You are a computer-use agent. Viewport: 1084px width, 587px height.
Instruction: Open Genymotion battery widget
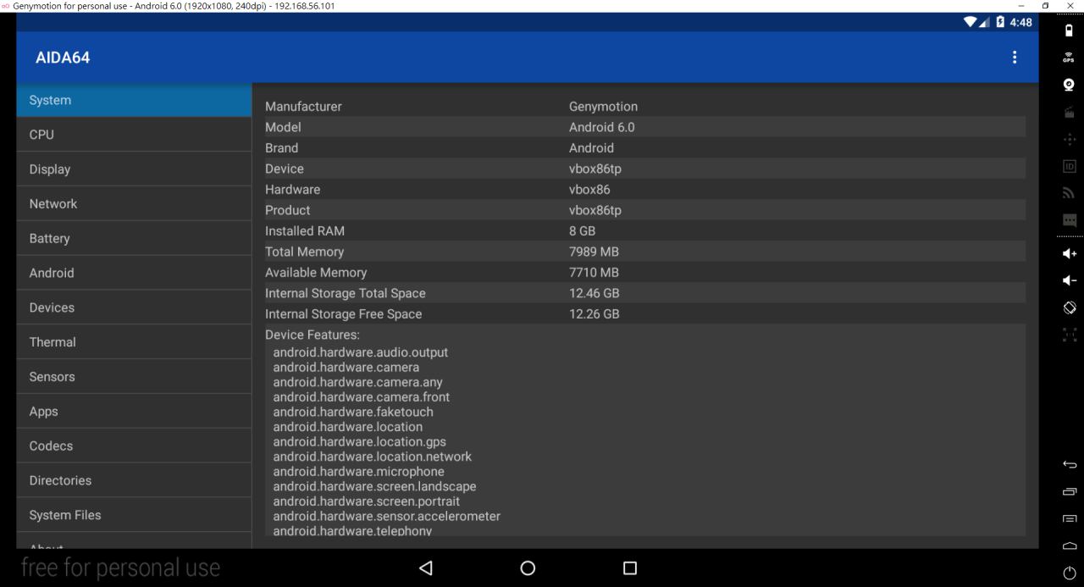coord(1069,30)
